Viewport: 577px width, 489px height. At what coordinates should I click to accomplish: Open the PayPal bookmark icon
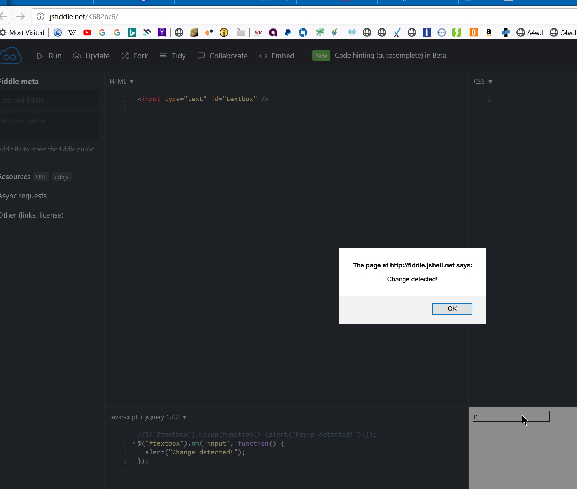[288, 33]
